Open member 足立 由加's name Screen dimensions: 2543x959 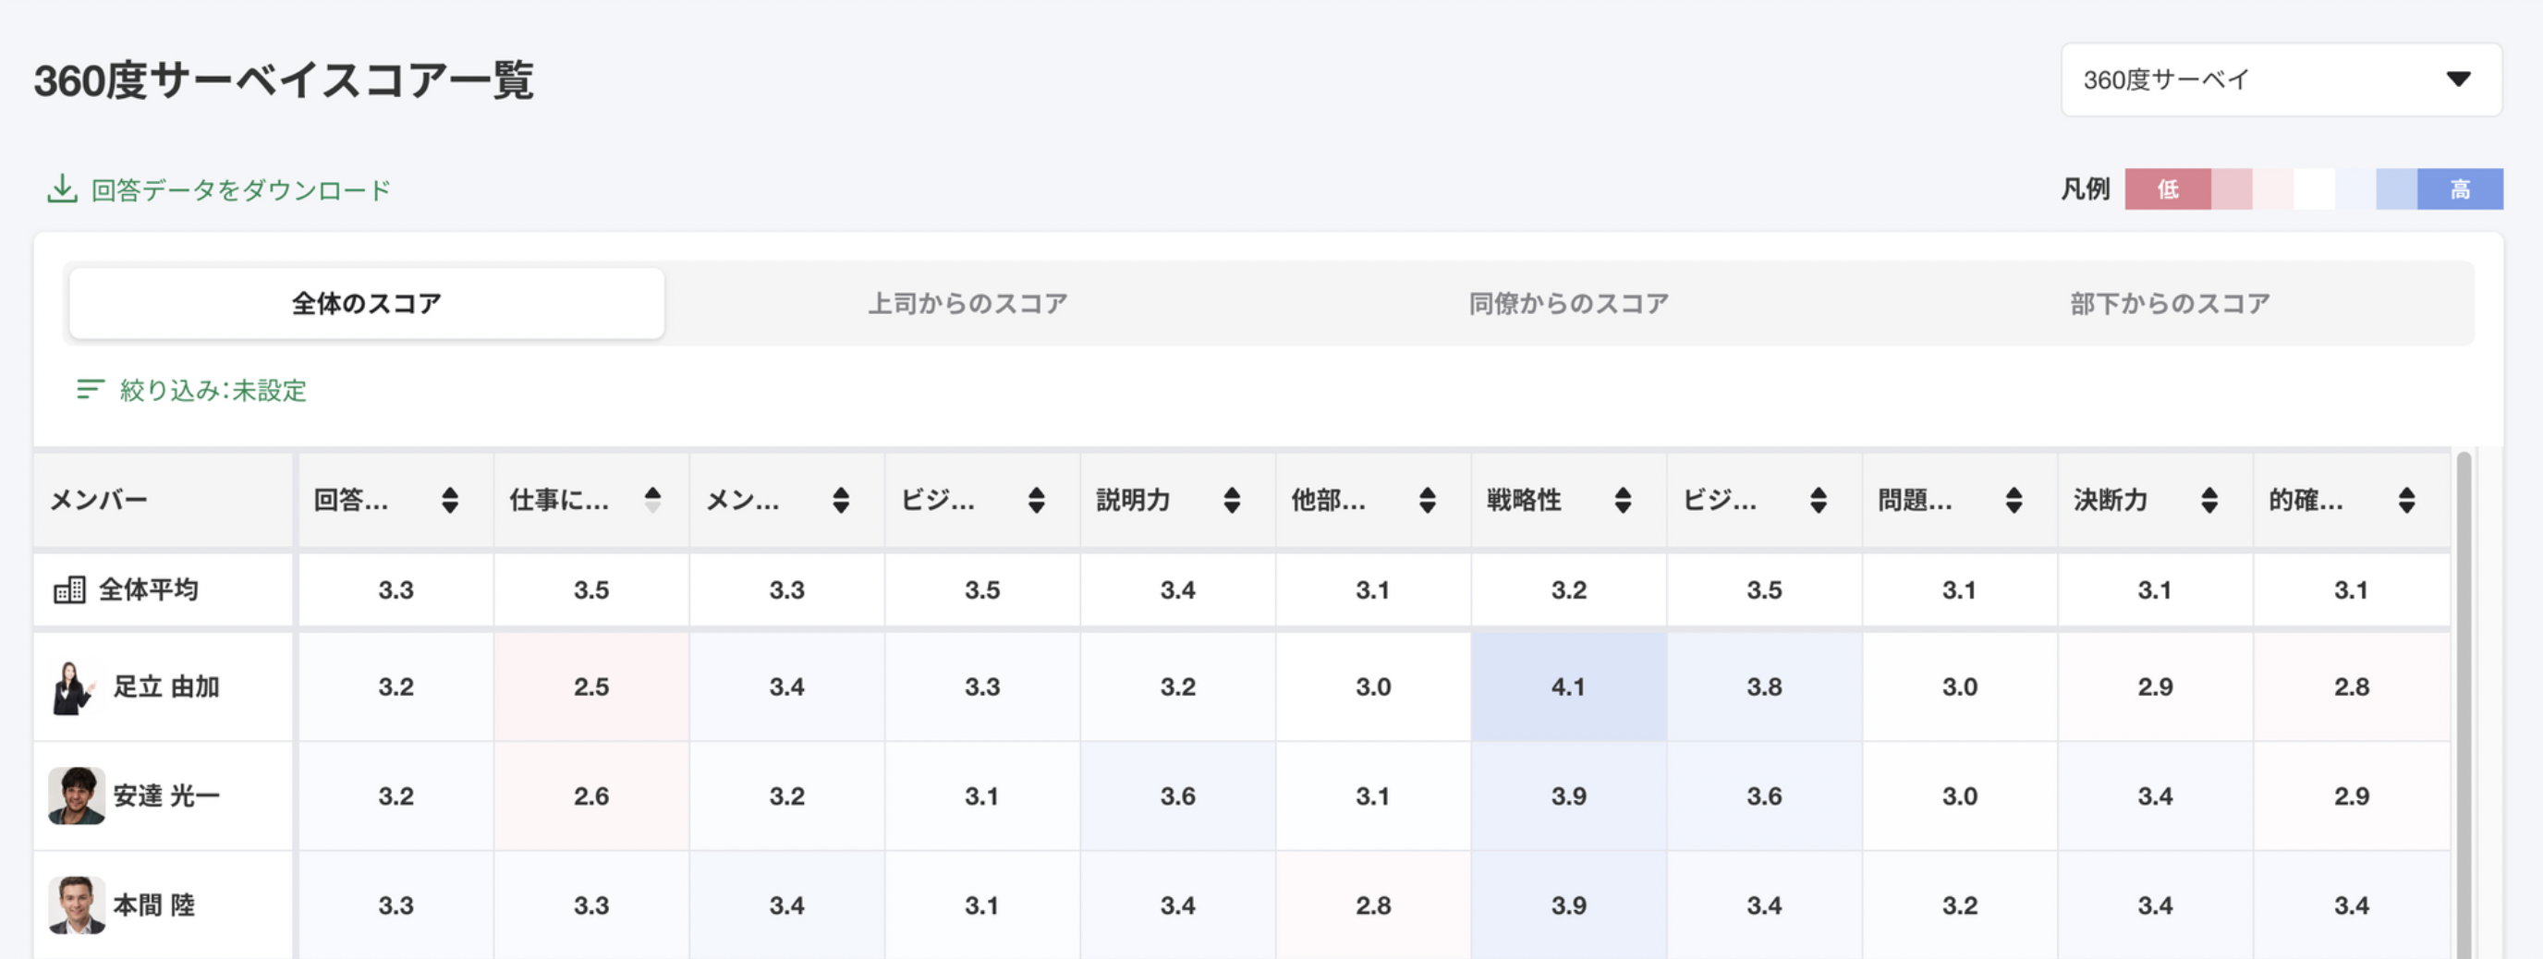point(165,686)
